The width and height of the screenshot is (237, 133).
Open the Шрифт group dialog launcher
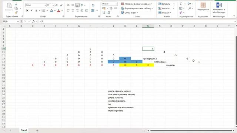coord(63,16)
